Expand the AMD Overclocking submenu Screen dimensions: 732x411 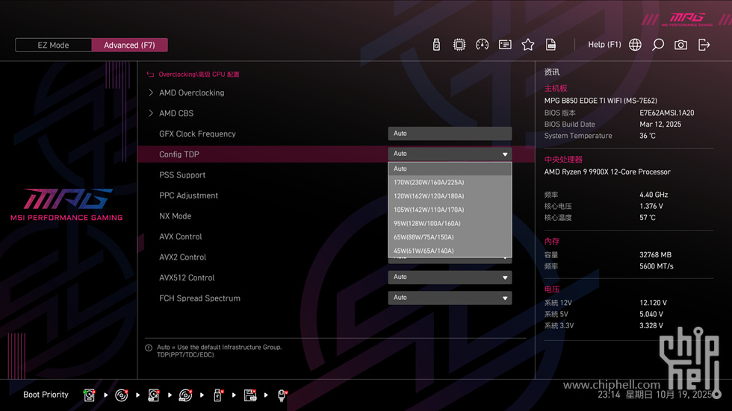click(x=191, y=93)
